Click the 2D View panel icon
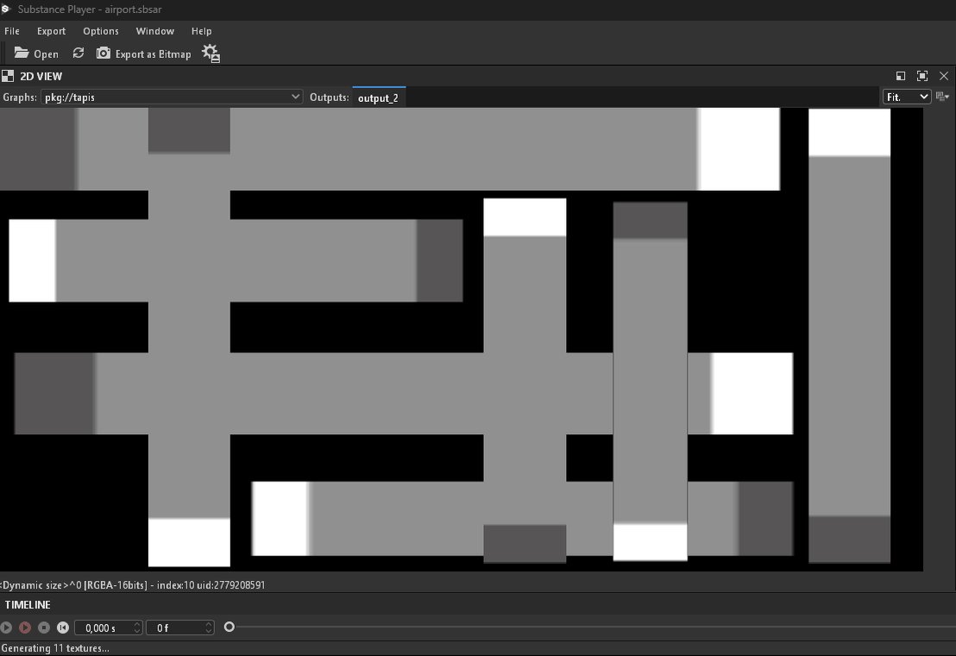956x656 pixels. [x=7, y=76]
